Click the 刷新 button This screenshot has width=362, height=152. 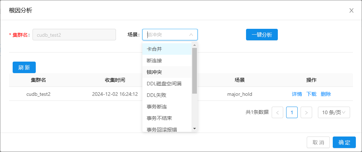pyautogui.click(x=24, y=67)
